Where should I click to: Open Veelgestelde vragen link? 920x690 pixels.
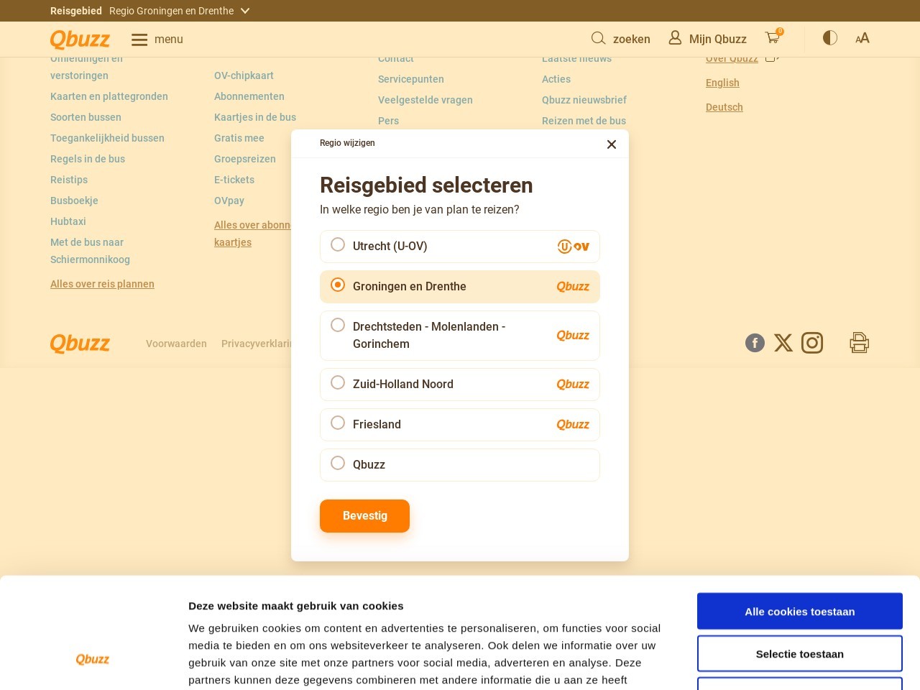(x=425, y=100)
